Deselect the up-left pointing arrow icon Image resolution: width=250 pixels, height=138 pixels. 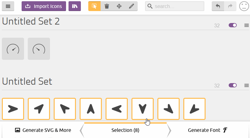point(65,109)
